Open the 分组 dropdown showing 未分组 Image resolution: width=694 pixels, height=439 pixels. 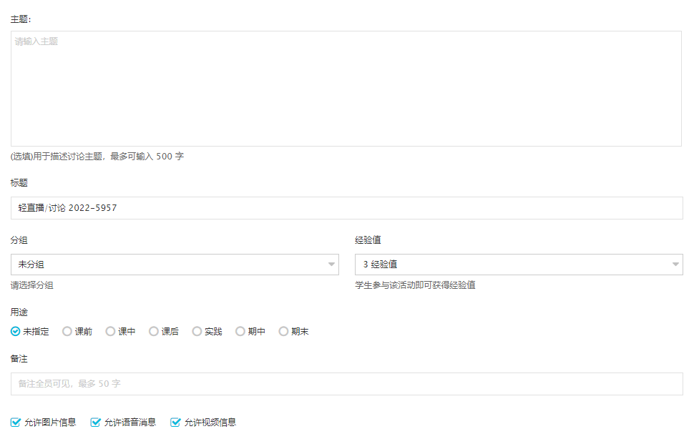click(x=175, y=265)
